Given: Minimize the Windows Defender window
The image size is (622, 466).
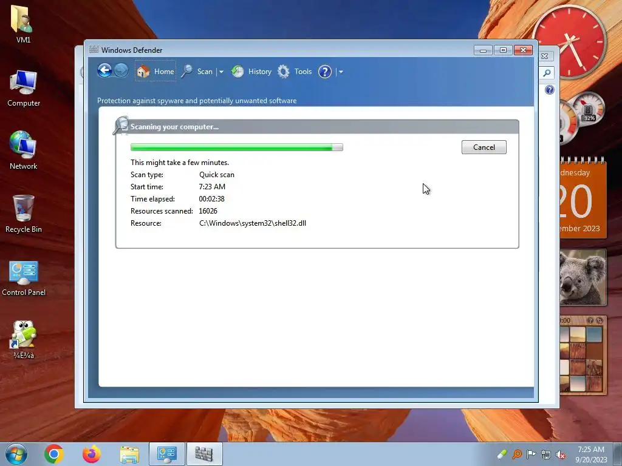Looking at the screenshot, I should 483,50.
